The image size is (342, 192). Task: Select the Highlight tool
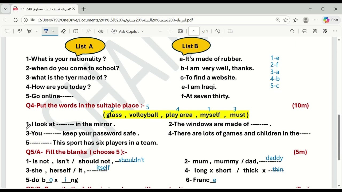pyautogui.click(x=29, y=31)
